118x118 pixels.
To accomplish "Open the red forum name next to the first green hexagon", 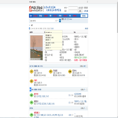I will click(36, 94).
